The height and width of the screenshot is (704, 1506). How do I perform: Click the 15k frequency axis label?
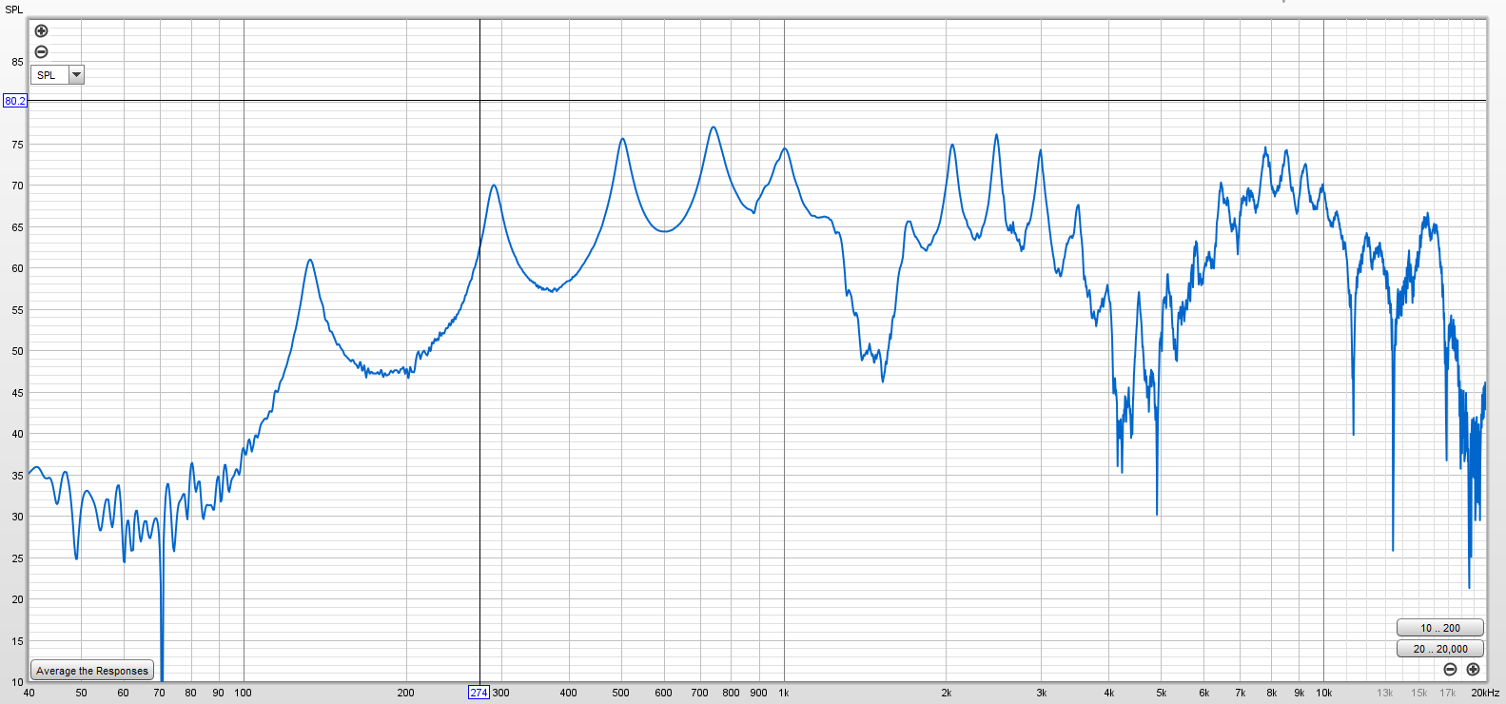pyautogui.click(x=1418, y=693)
